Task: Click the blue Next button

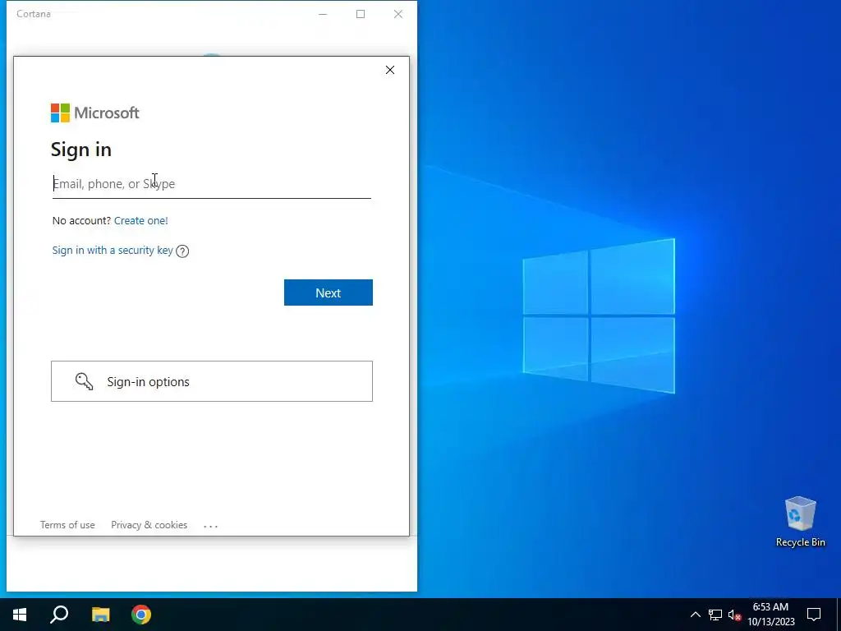Action: [329, 292]
